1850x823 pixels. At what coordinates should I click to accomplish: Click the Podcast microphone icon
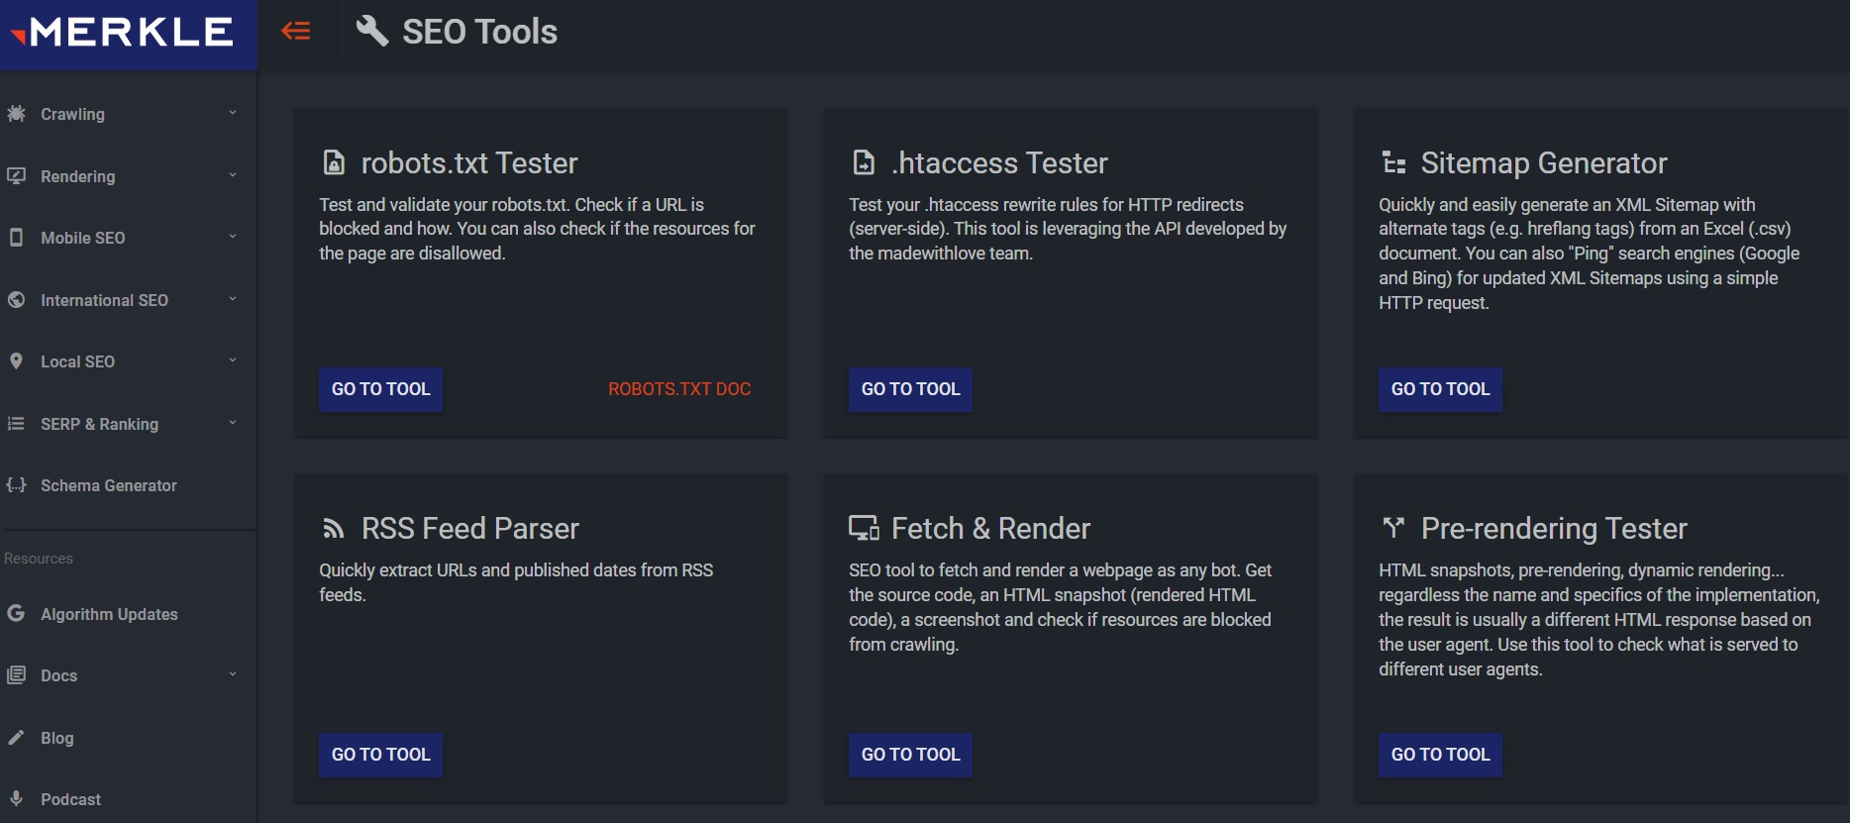coord(16,798)
